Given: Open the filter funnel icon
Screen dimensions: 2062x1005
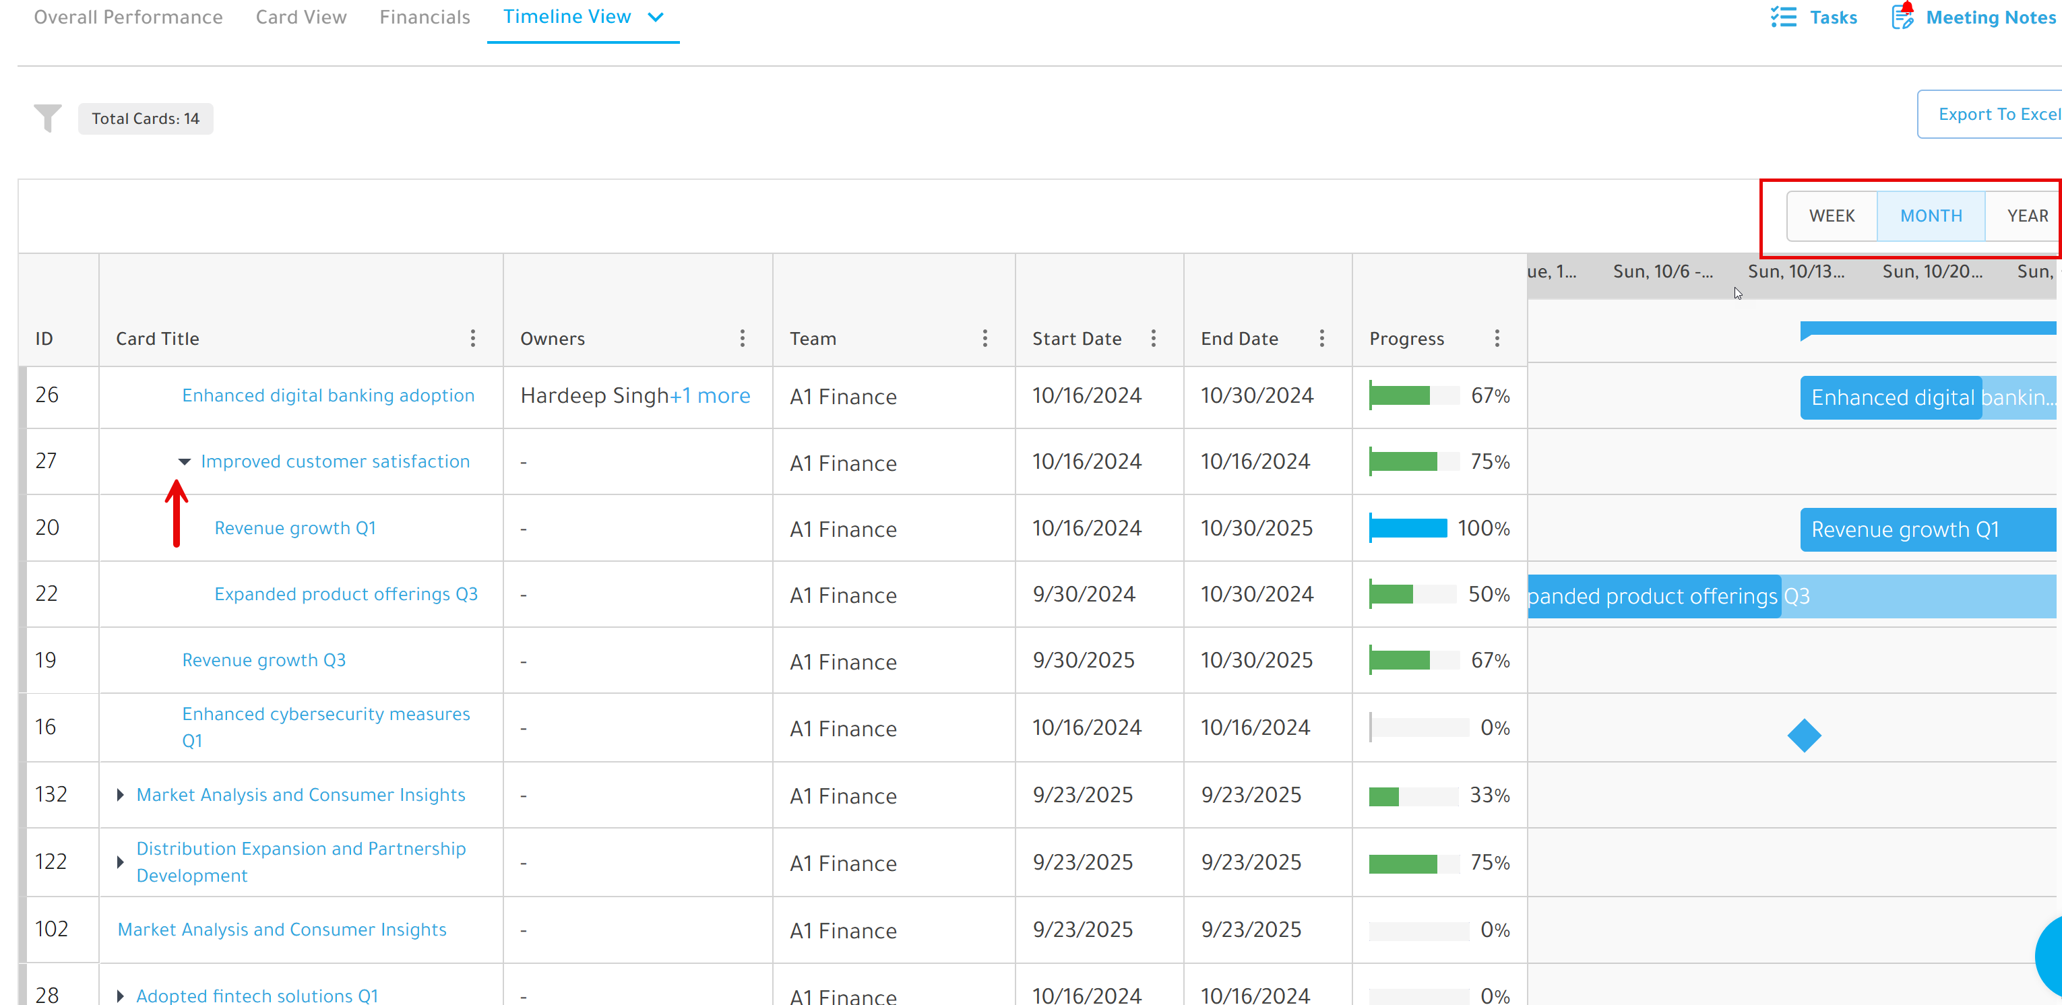Looking at the screenshot, I should (48, 119).
